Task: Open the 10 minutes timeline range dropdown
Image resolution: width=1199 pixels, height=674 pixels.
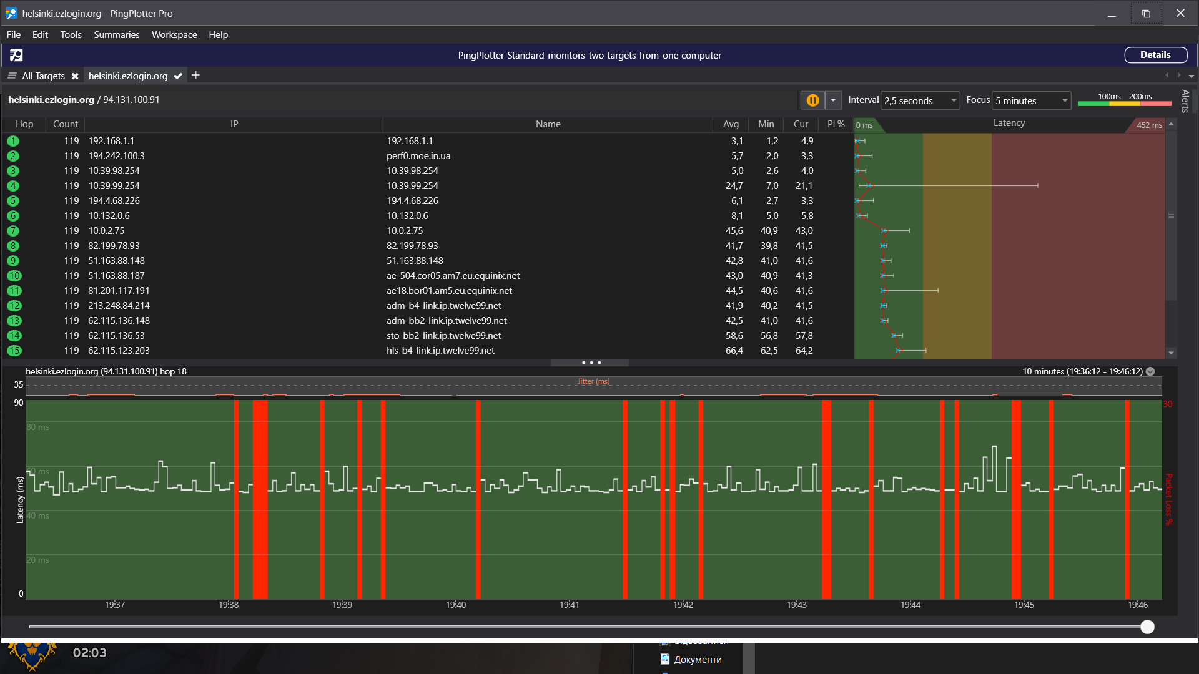Action: tap(1150, 371)
